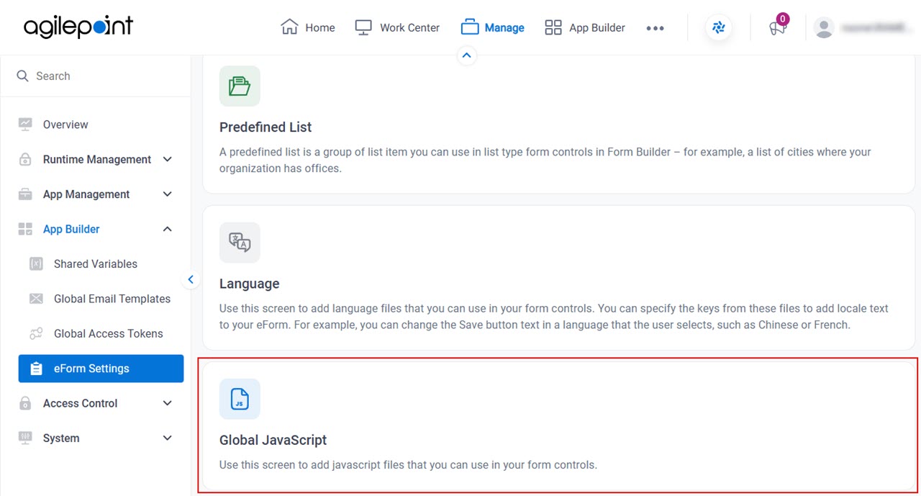Click the Global JavaScript JS file icon
The width and height of the screenshot is (921, 496).
click(x=240, y=399)
